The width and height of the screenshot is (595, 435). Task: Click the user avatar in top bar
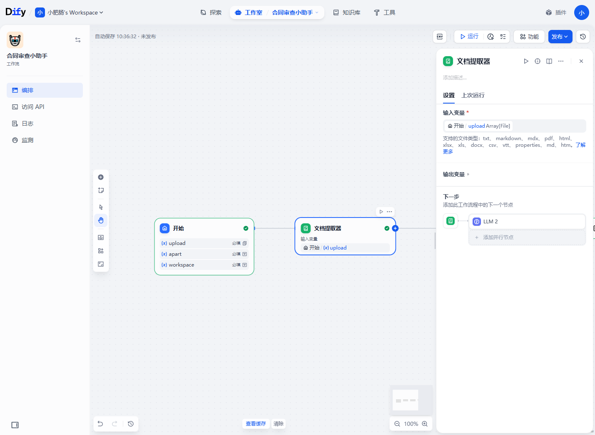pyautogui.click(x=581, y=12)
